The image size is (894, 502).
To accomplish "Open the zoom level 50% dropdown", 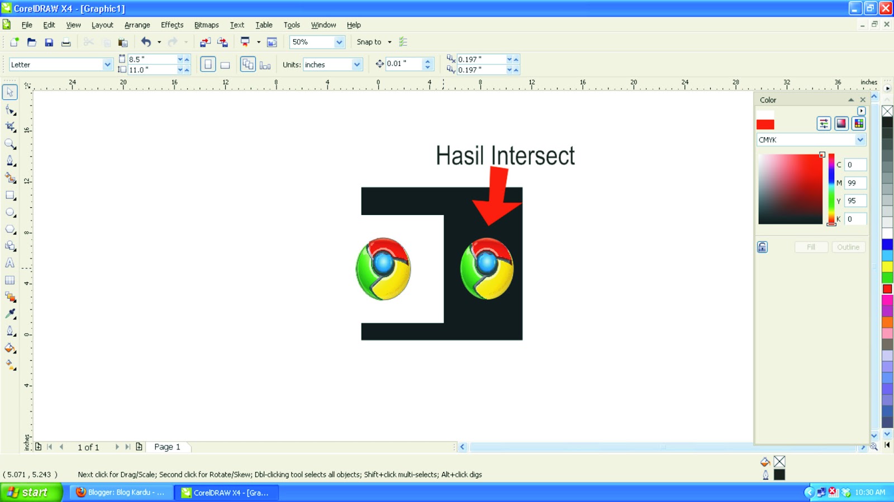I will click(x=339, y=42).
